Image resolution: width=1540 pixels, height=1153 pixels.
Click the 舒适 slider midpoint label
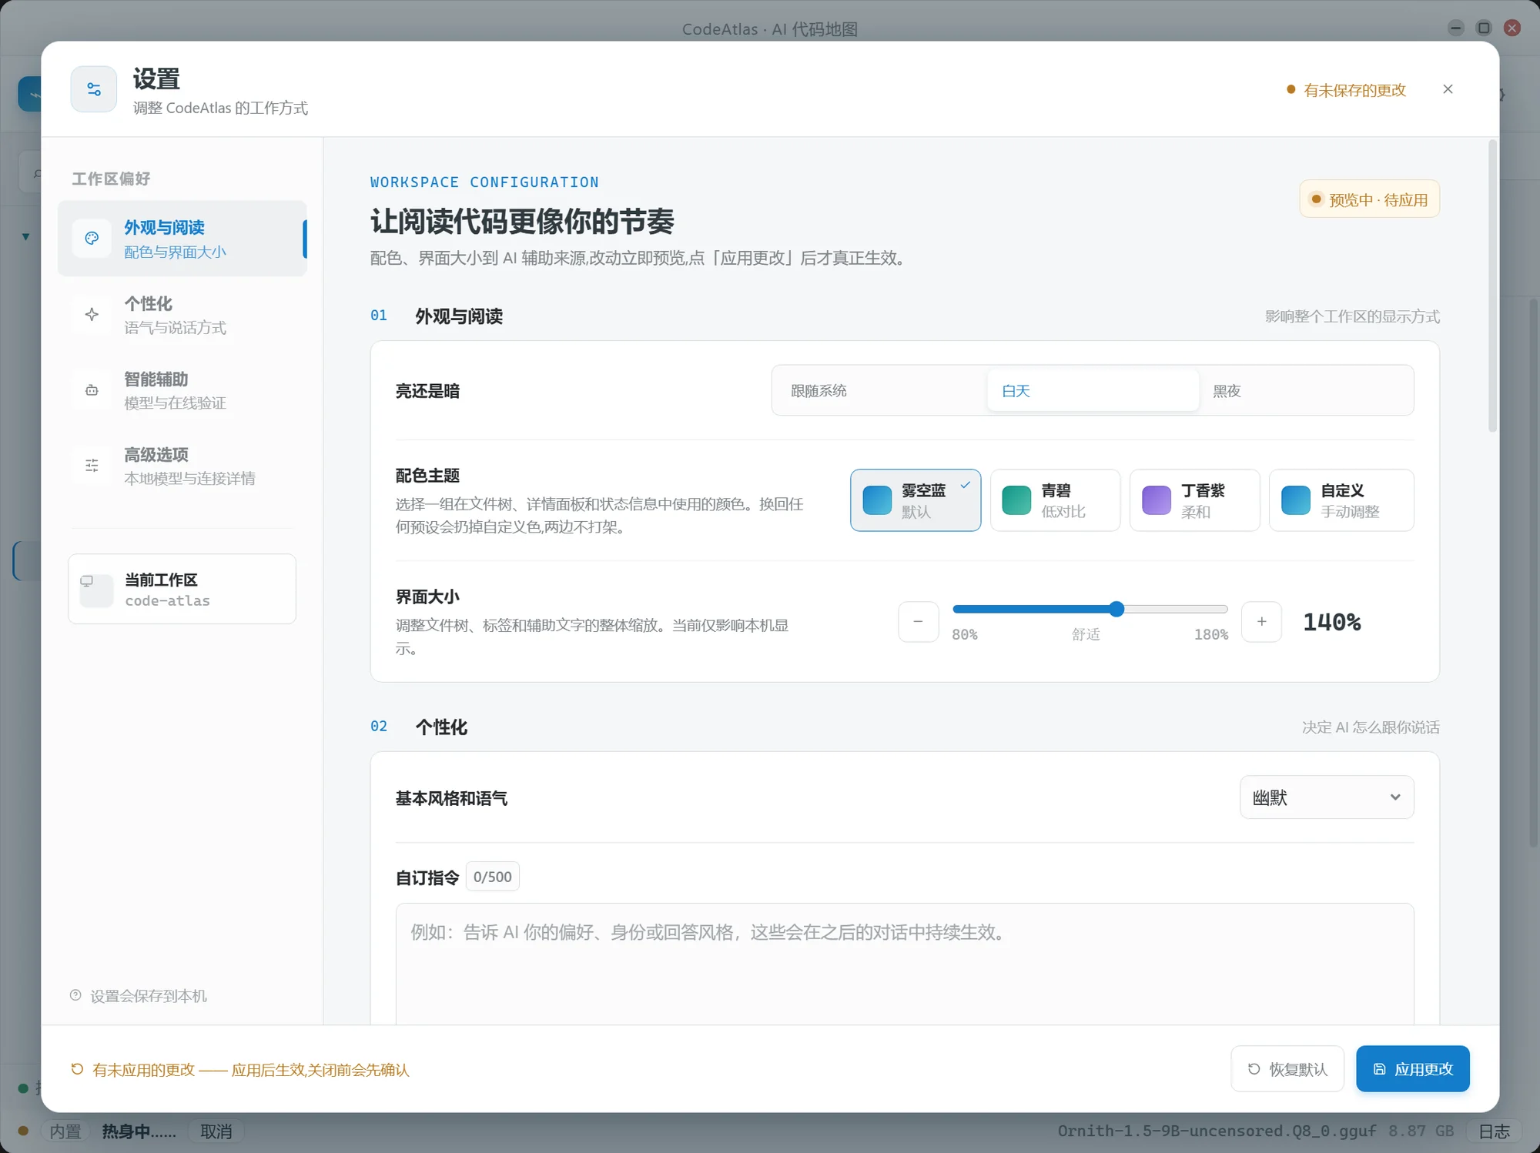click(x=1086, y=634)
